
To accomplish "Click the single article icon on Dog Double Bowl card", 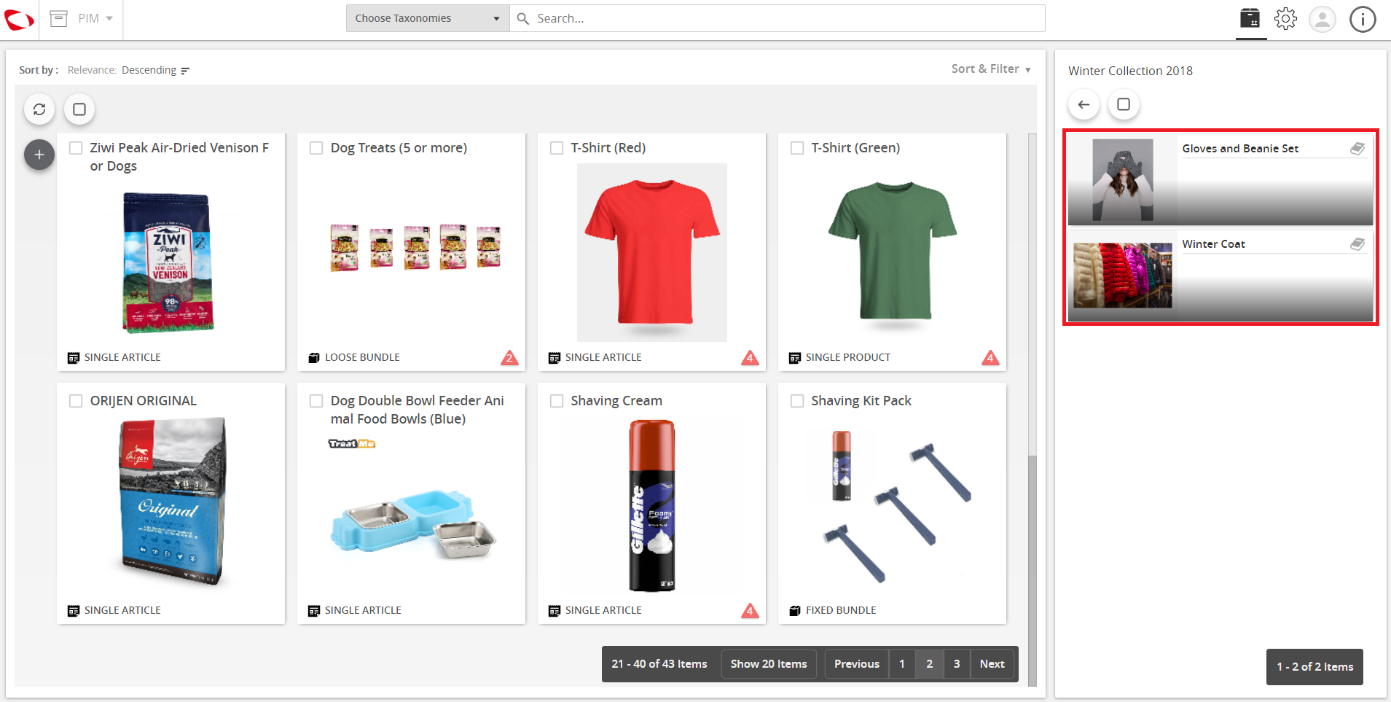I will [x=314, y=611].
